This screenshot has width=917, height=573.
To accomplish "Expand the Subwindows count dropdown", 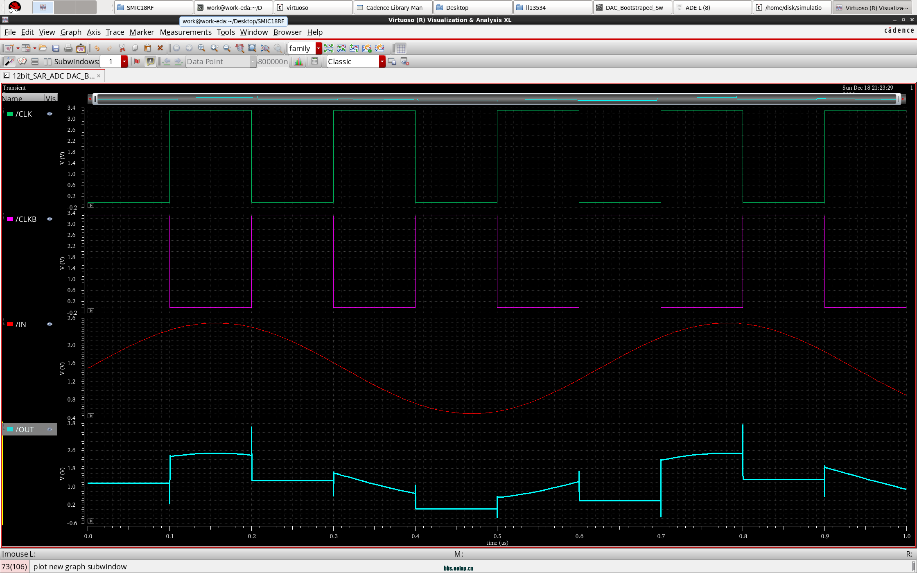I will 124,61.
